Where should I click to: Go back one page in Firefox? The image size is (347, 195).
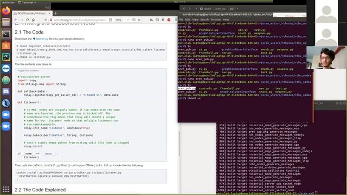click(16, 20)
